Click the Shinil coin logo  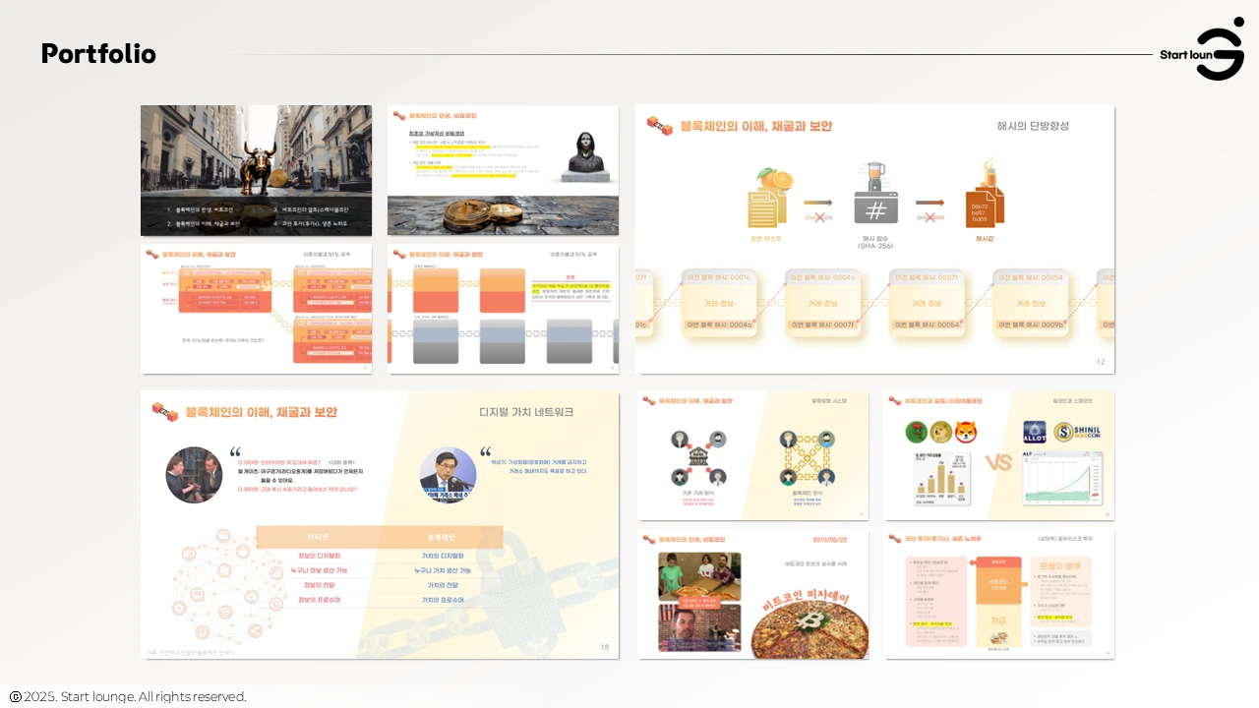(x=1076, y=432)
